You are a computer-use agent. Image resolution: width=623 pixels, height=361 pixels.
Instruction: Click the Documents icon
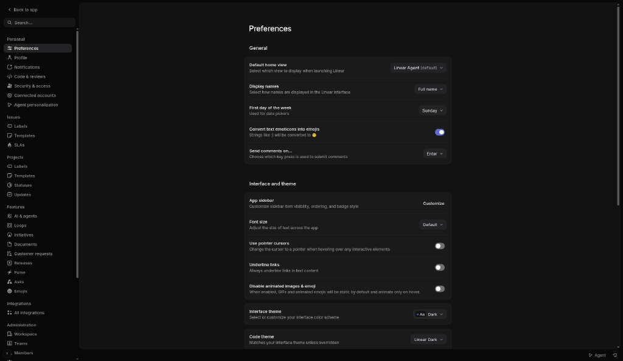(10, 244)
